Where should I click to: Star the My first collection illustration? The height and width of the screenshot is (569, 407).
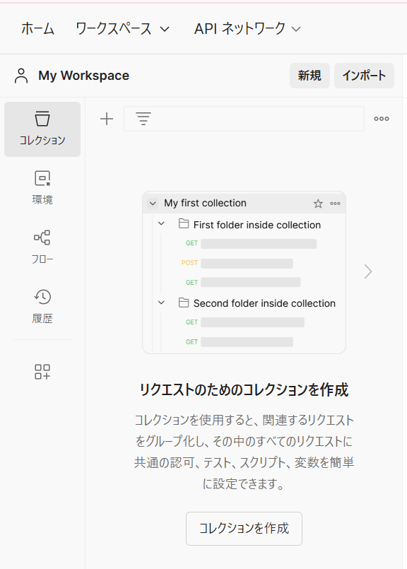pyautogui.click(x=318, y=204)
